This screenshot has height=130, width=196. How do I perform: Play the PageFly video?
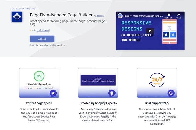pos(150,31)
